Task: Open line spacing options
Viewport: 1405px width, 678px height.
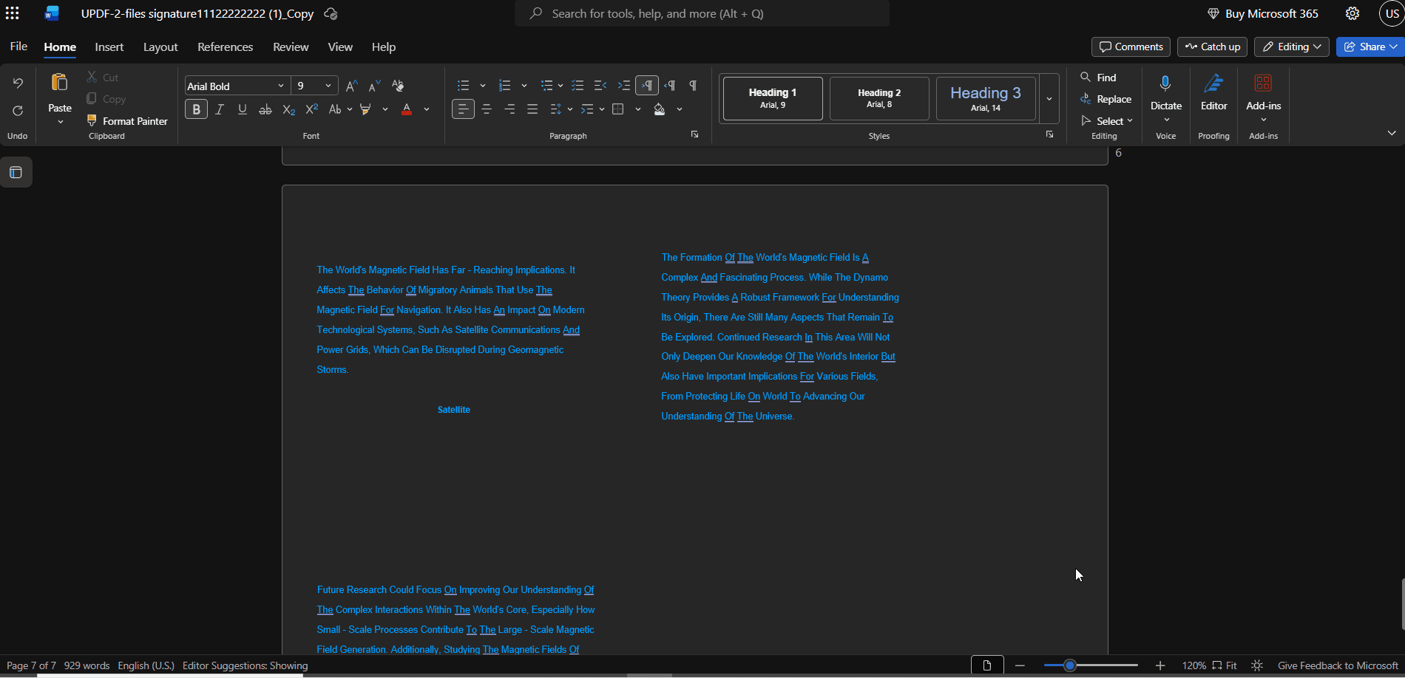Action: click(x=561, y=109)
